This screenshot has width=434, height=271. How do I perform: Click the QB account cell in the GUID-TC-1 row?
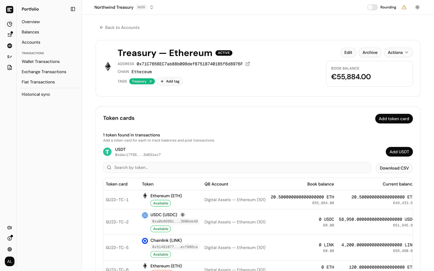[235, 200]
